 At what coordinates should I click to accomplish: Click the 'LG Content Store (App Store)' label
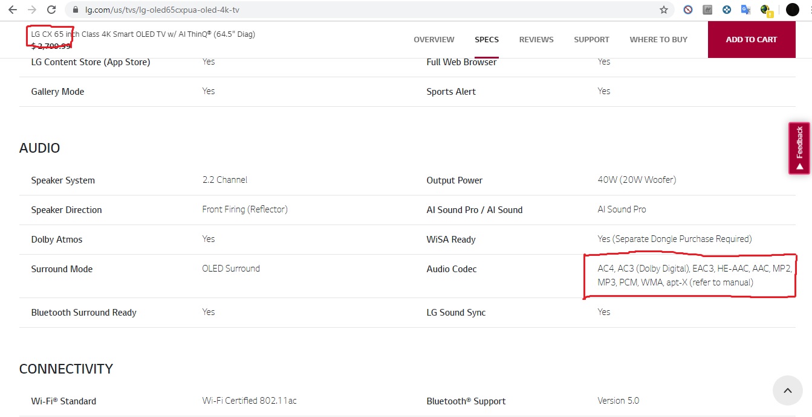click(91, 62)
